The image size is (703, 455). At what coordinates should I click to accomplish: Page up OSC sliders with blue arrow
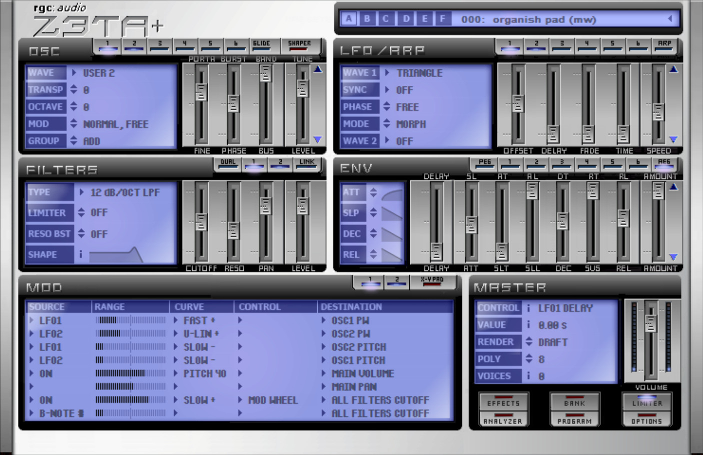point(318,69)
